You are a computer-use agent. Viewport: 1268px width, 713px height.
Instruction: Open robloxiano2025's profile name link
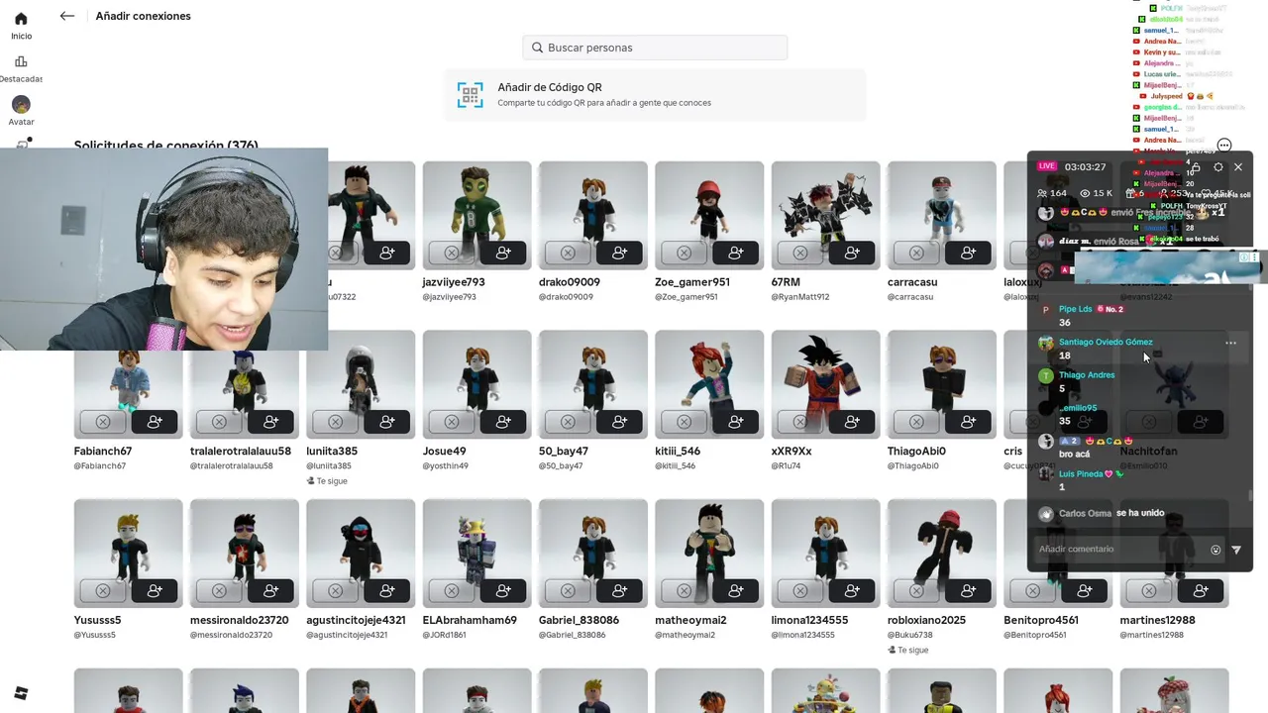point(926,620)
